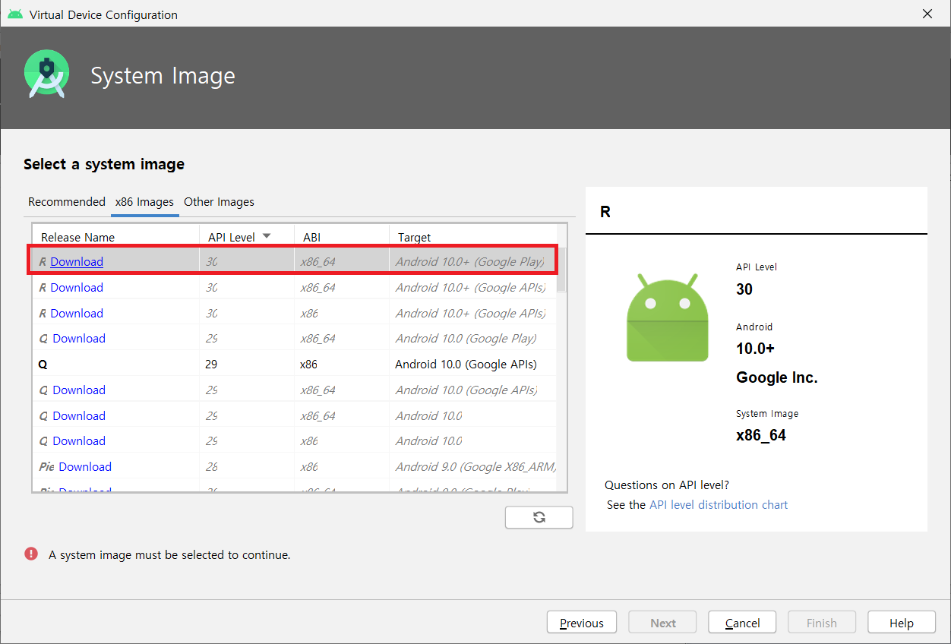Click the Help button

902,623
